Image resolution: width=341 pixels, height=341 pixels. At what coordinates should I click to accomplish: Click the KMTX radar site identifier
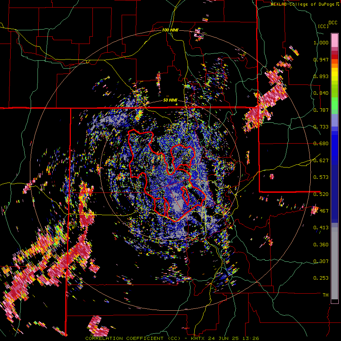[197, 338]
